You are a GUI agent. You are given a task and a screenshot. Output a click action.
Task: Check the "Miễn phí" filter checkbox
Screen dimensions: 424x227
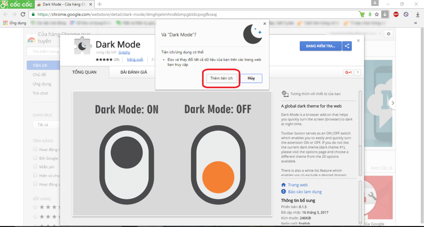point(35,167)
